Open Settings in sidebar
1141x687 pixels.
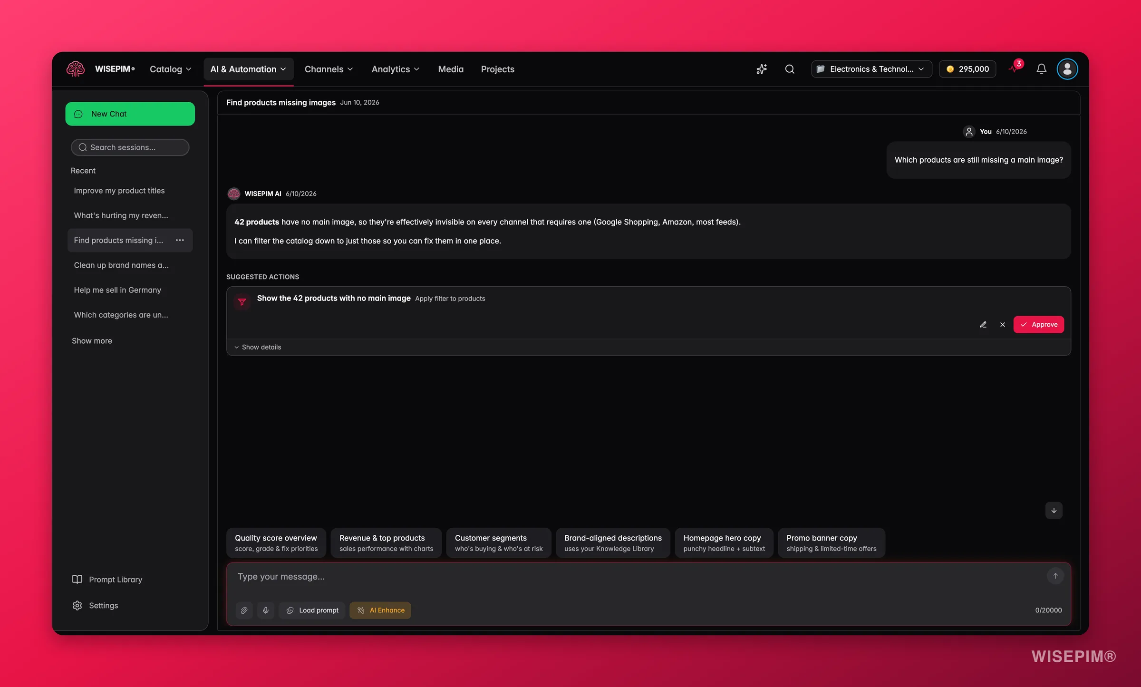click(95, 606)
